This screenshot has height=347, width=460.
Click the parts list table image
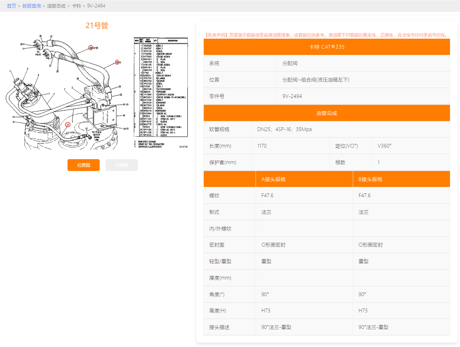point(161,87)
